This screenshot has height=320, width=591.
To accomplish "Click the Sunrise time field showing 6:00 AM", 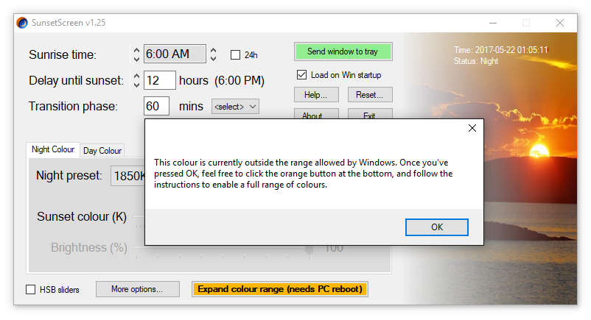I will coord(175,54).
